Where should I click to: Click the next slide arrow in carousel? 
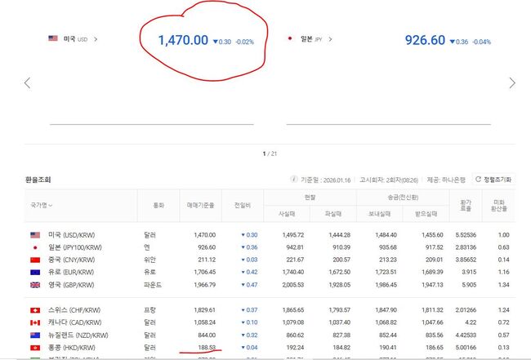click(512, 82)
